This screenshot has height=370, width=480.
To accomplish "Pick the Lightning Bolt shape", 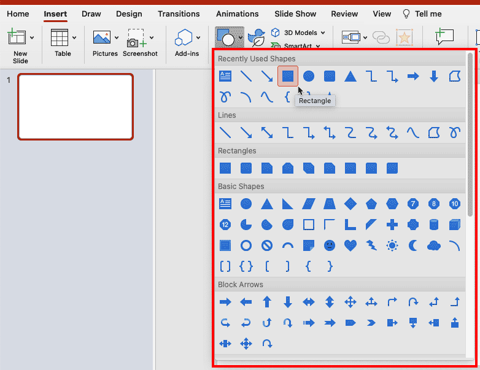I will click(371, 245).
